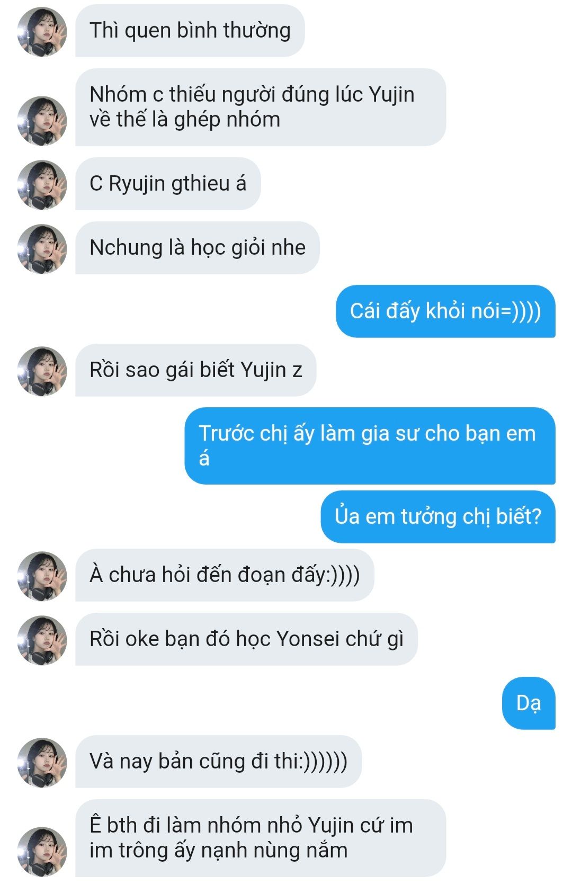The height and width of the screenshot is (885, 572).
Task: Select message 'Nhóm c thiếu người đúng lúc Yujin'
Action: coord(261,107)
